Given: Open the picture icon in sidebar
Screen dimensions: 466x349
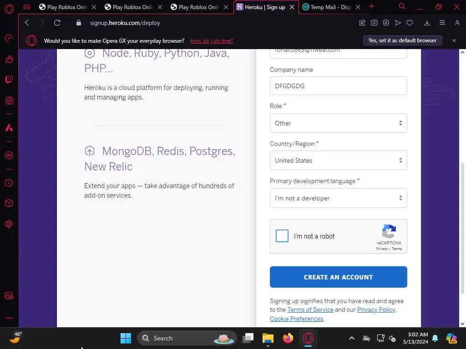Looking at the screenshot, I should [9, 296].
